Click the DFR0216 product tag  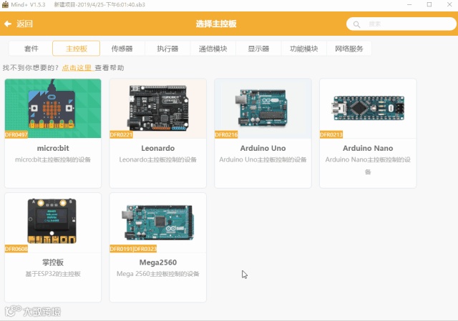coord(226,134)
